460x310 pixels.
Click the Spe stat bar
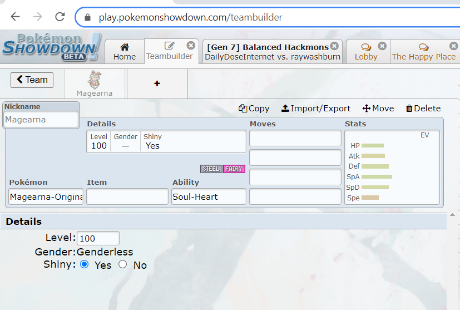coord(370,198)
